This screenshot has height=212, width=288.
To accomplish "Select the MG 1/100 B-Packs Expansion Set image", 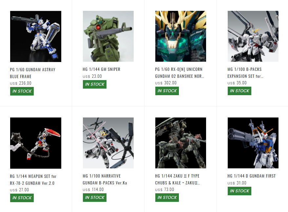I will [x=253, y=36].
